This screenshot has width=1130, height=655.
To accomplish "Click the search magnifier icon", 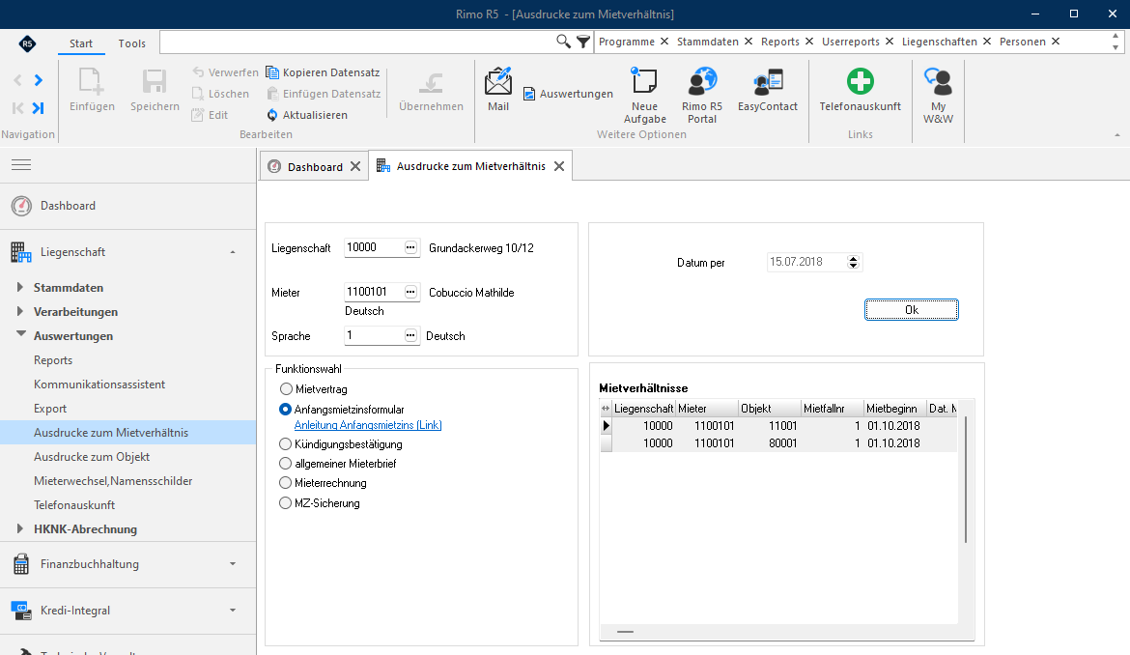I will [x=564, y=42].
